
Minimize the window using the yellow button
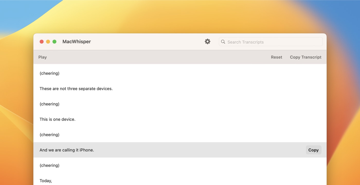pyautogui.click(x=48, y=42)
